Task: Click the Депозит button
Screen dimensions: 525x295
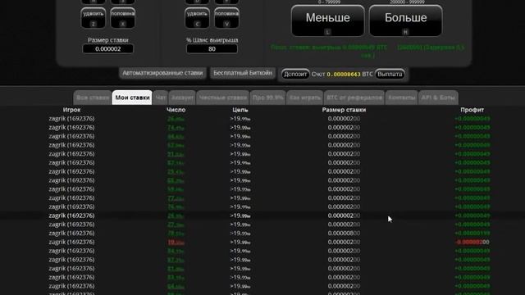Action: point(295,74)
